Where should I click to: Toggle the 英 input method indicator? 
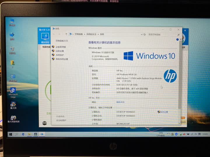[x=199, y=134]
